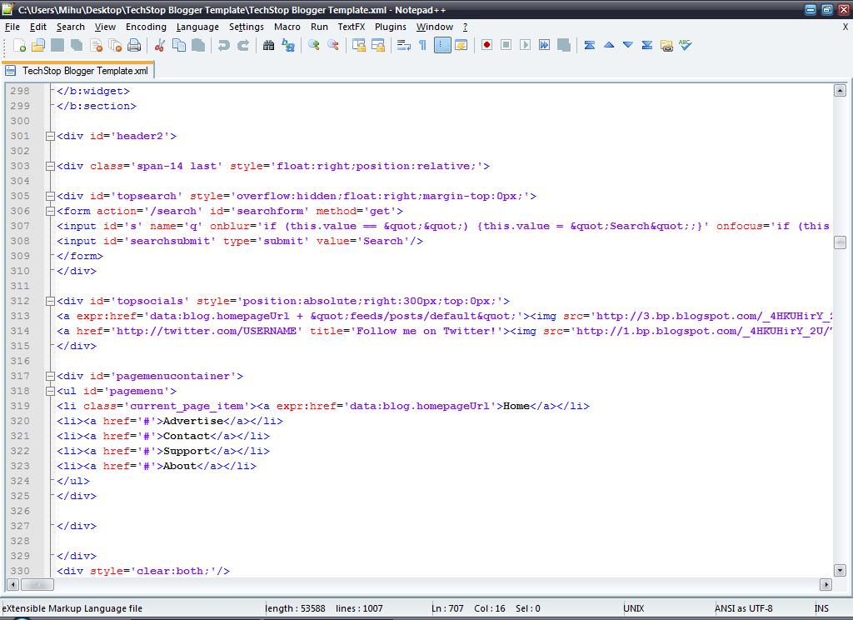Viewport: 853px width, 620px height.
Task: Click the vertical scrollbar down arrow
Action: (x=840, y=571)
